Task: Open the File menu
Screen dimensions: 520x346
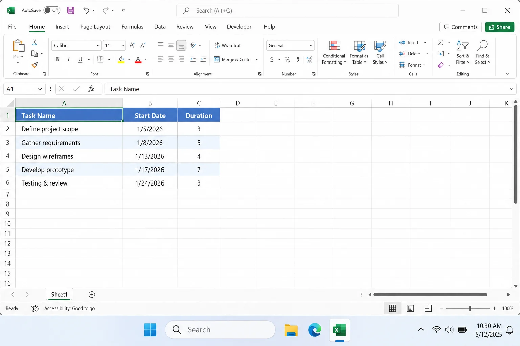Action: [x=12, y=27]
